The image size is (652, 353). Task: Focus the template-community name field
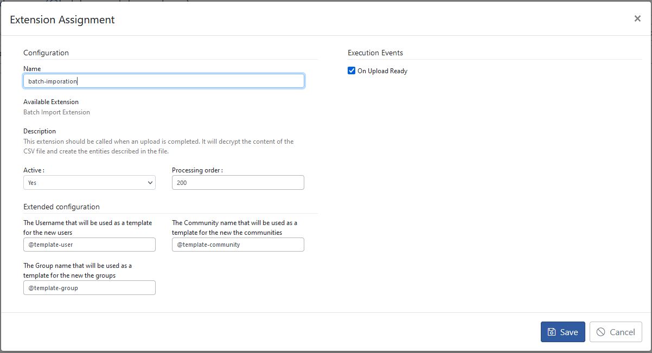[238, 245]
